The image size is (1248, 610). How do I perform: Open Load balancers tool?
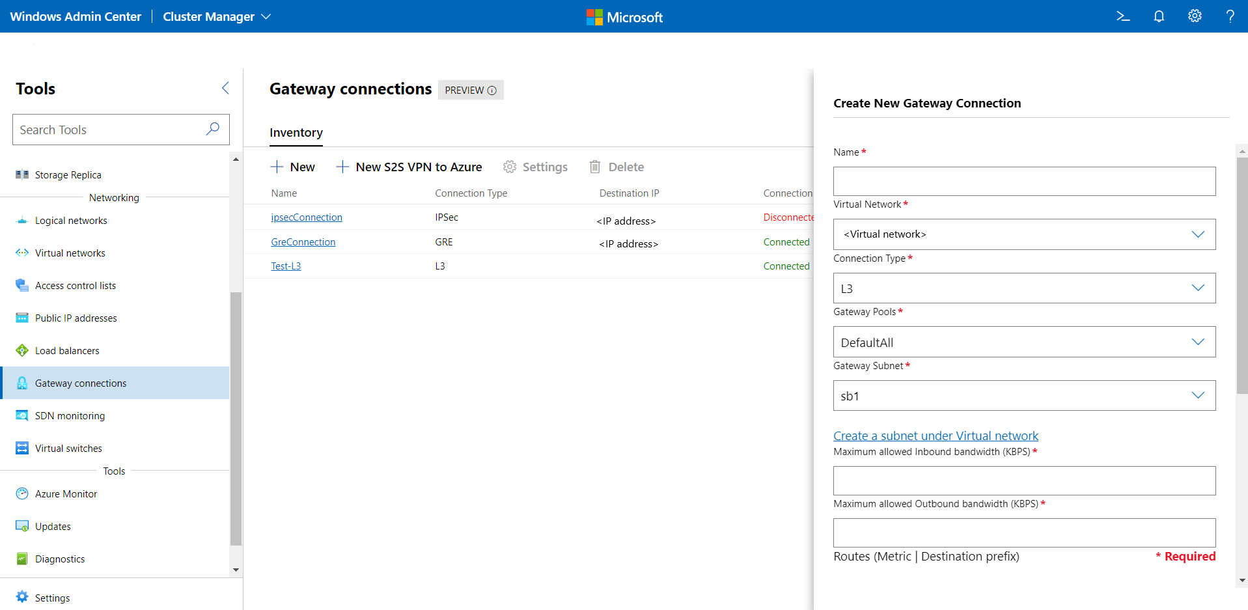click(x=67, y=351)
